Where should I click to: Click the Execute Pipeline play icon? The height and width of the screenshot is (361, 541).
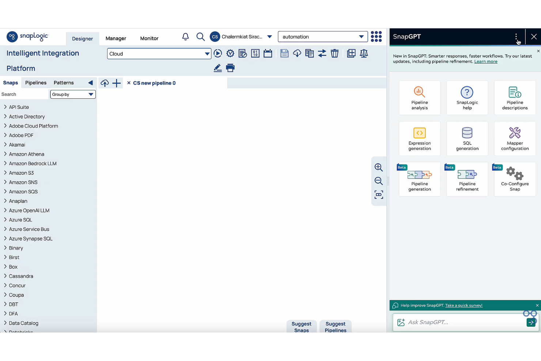(x=218, y=53)
